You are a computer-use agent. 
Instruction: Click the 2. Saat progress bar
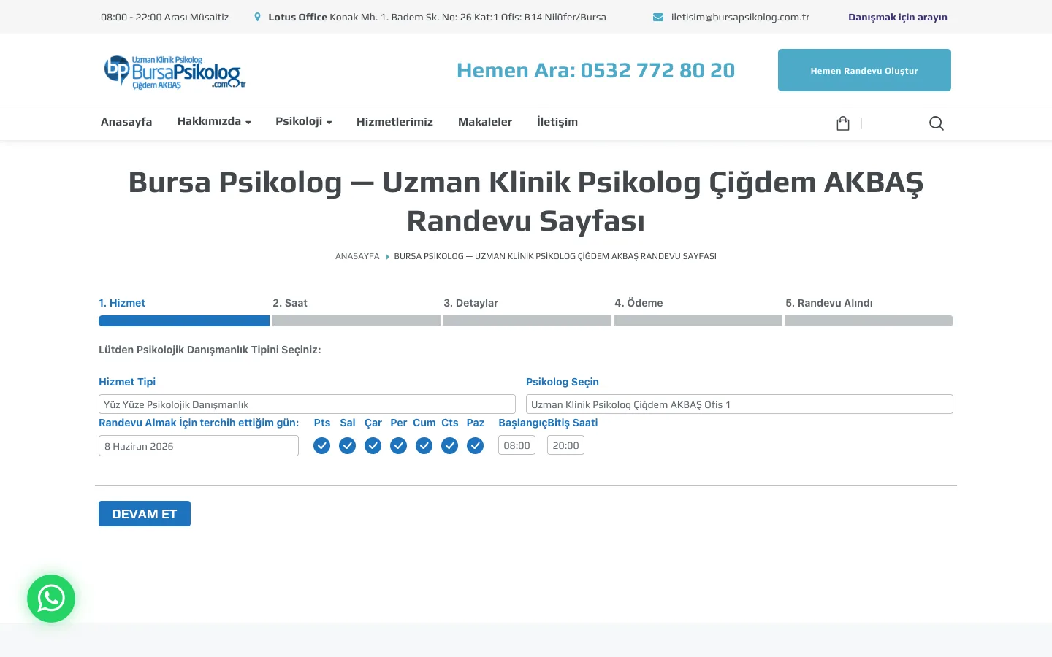click(x=357, y=320)
